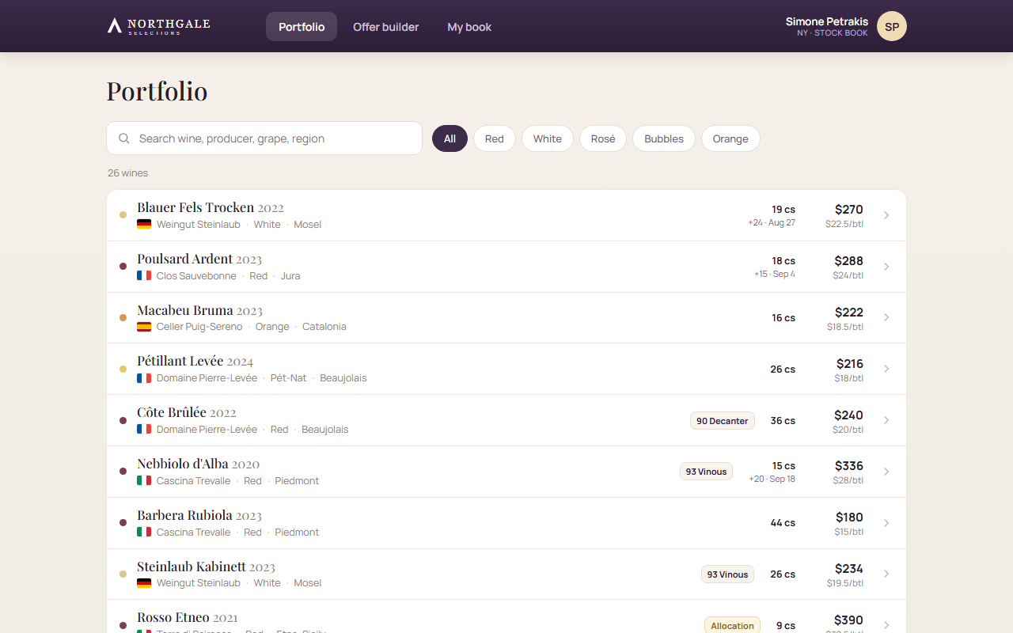Expand the Poulsard Ardent row chevron
This screenshot has height=633, width=1013.
pos(886,267)
